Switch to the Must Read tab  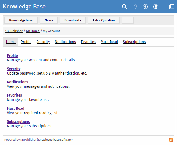coord(109,42)
